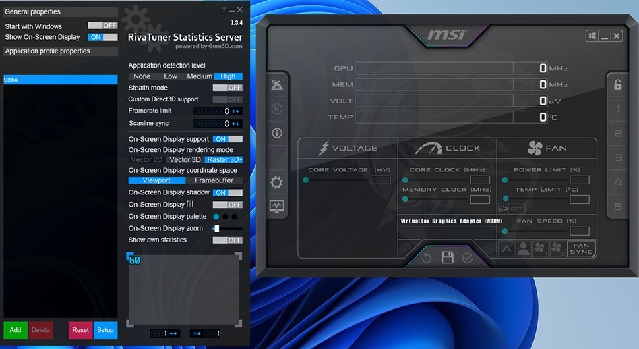Click Framerate limit value field

pos(212,111)
